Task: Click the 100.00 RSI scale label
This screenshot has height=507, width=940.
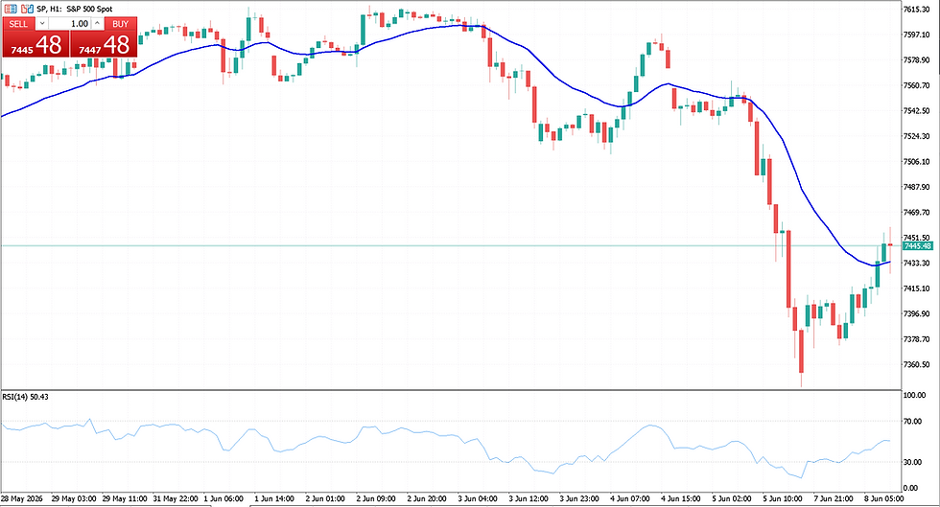Action: coord(914,395)
